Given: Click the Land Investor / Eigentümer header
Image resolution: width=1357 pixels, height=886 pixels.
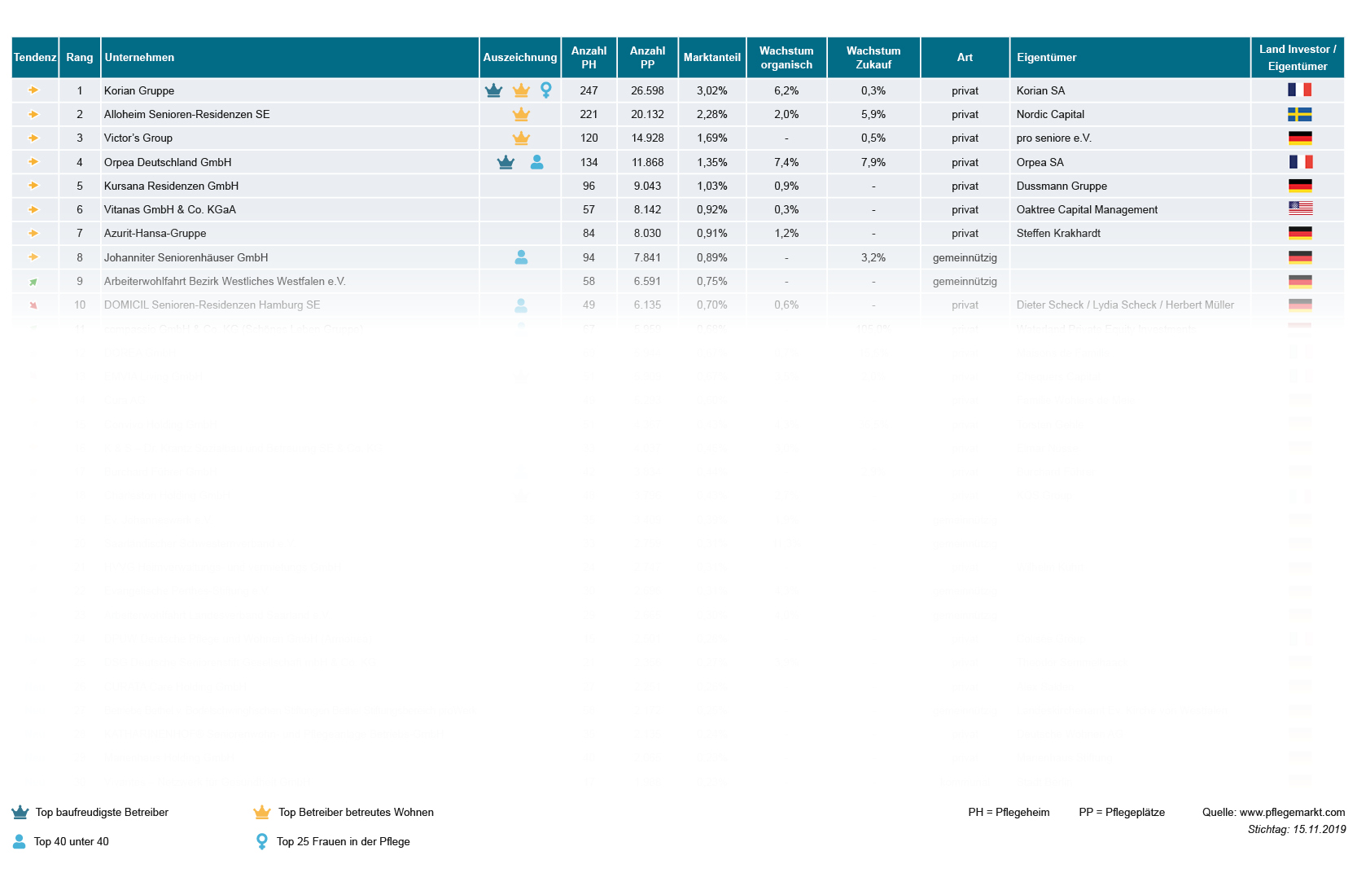Looking at the screenshot, I should coord(1298,57).
